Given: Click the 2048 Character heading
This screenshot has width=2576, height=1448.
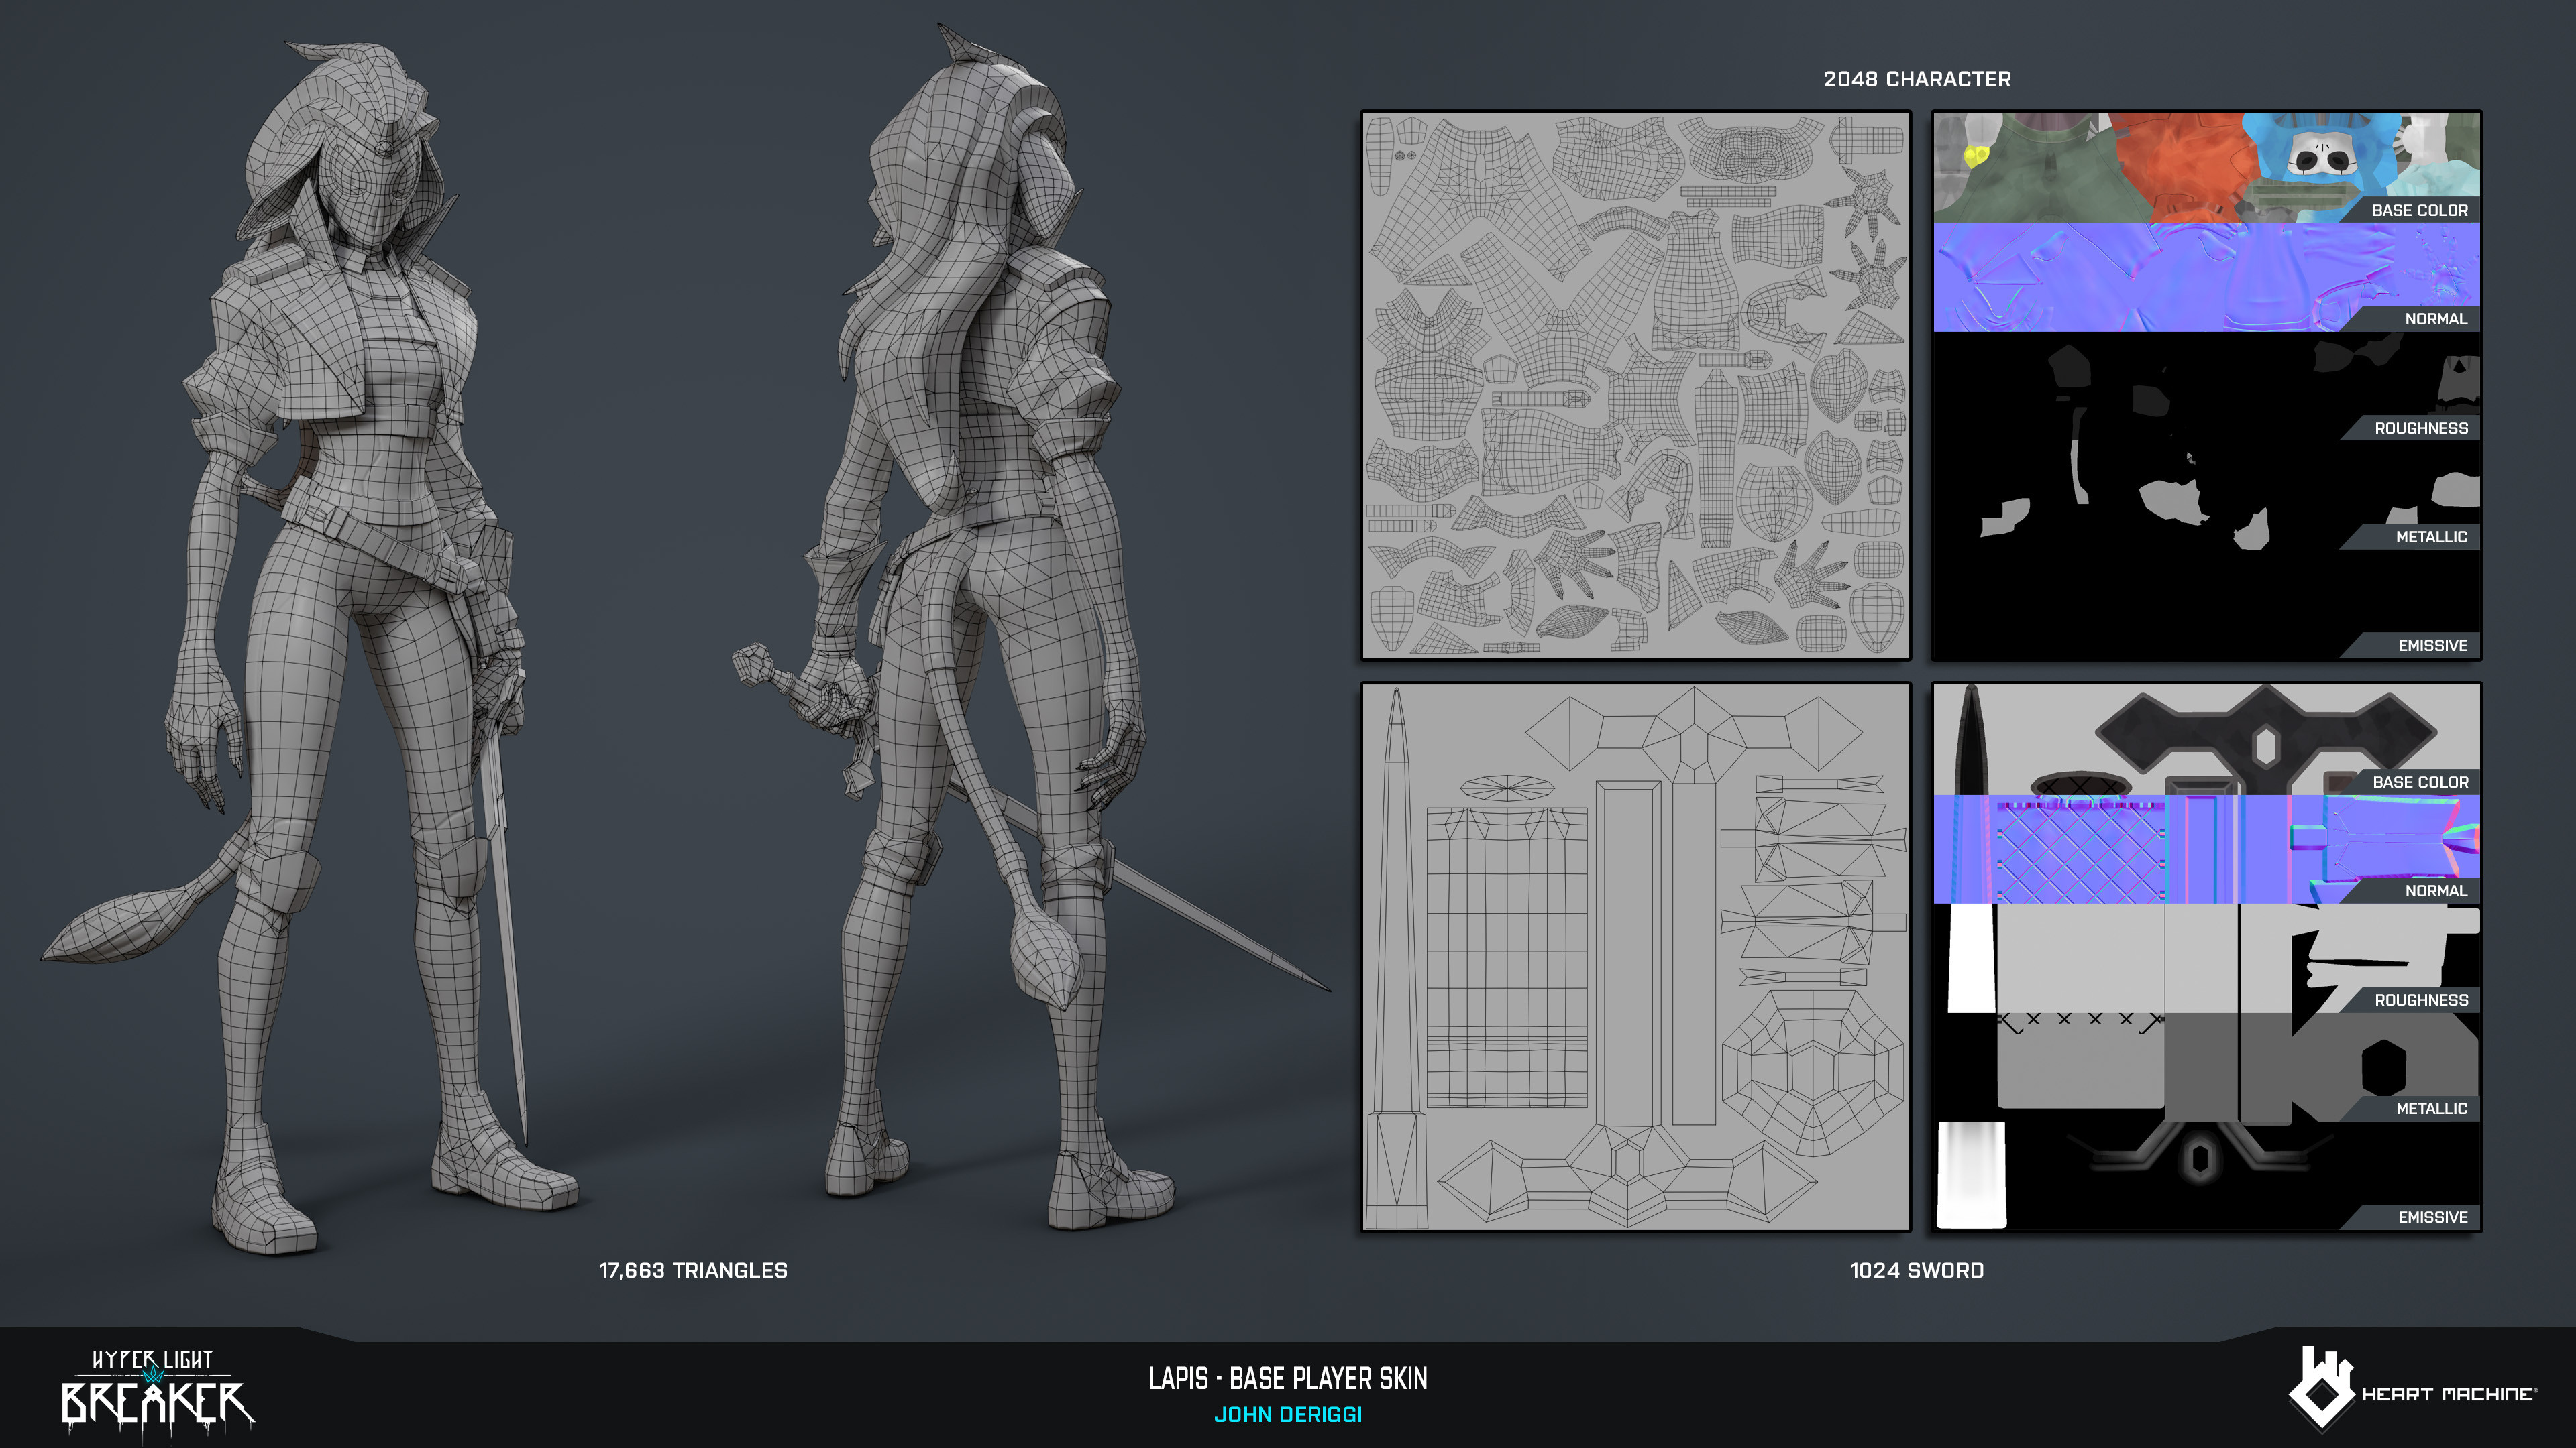Looking at the screenshot, I should 1916,79.
